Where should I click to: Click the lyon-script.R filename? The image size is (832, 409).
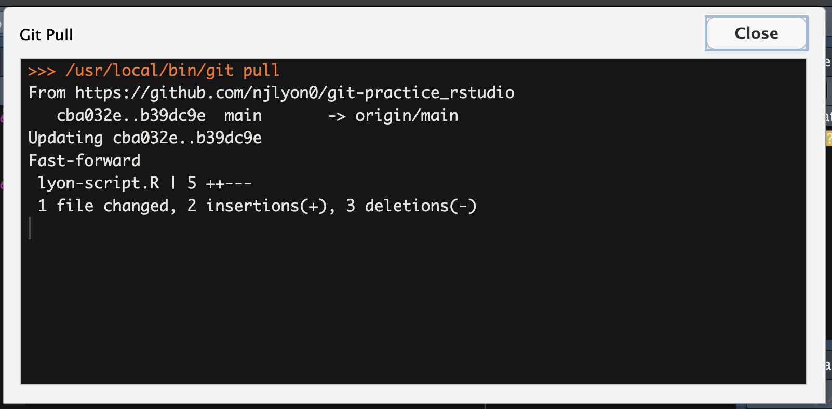click(x=99, y=183)
